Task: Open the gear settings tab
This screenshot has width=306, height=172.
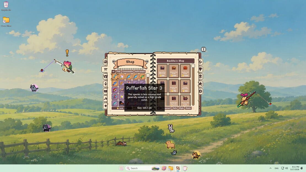Action: (x=200, y=91)
